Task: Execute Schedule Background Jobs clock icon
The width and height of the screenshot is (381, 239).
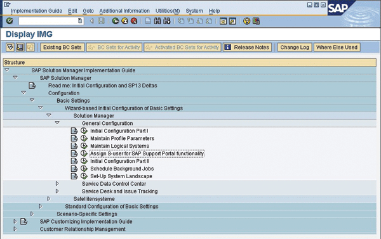Action: coord(84,169)
